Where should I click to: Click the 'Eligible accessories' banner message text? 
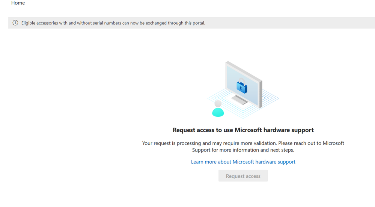pyautogui.click(x=113, y=23)
